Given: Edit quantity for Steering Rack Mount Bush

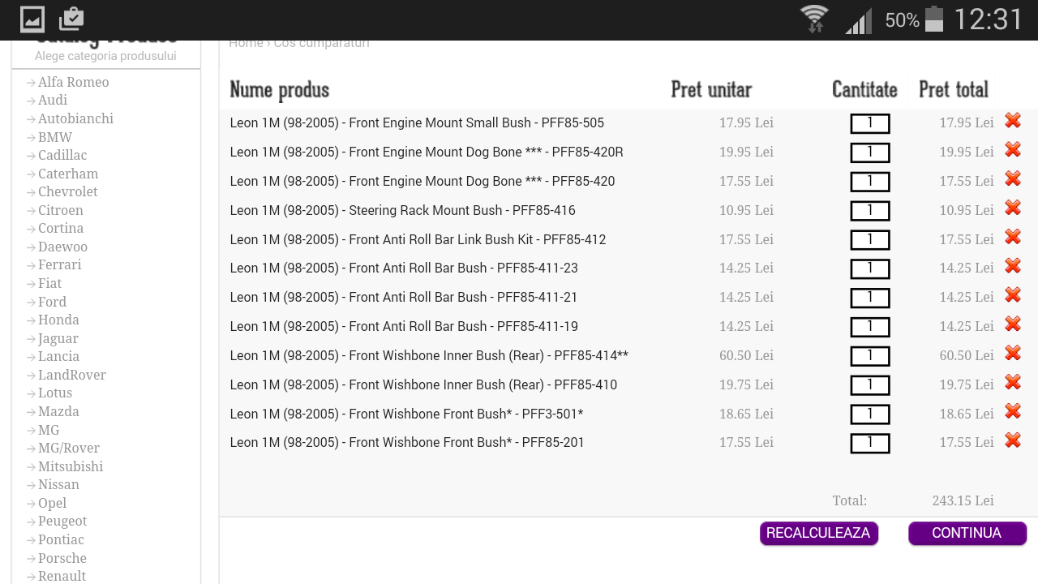Looking at the screenshot, I should pos(870,211).
